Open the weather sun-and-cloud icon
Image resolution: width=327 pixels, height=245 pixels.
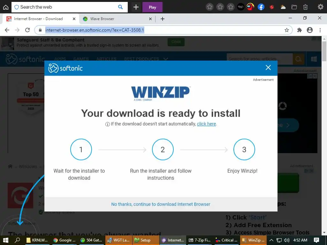click(283, 7)
